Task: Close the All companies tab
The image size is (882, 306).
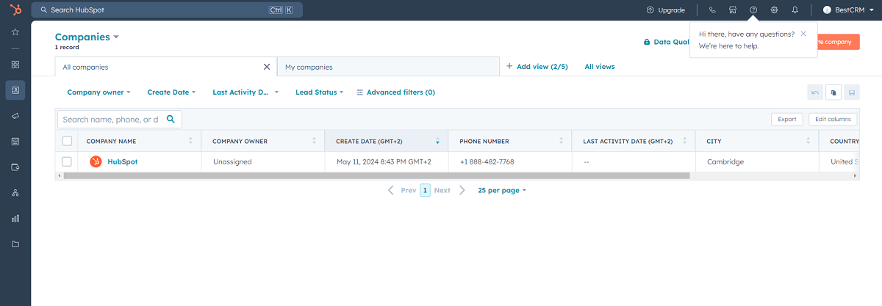Action: tap(267, 67)
